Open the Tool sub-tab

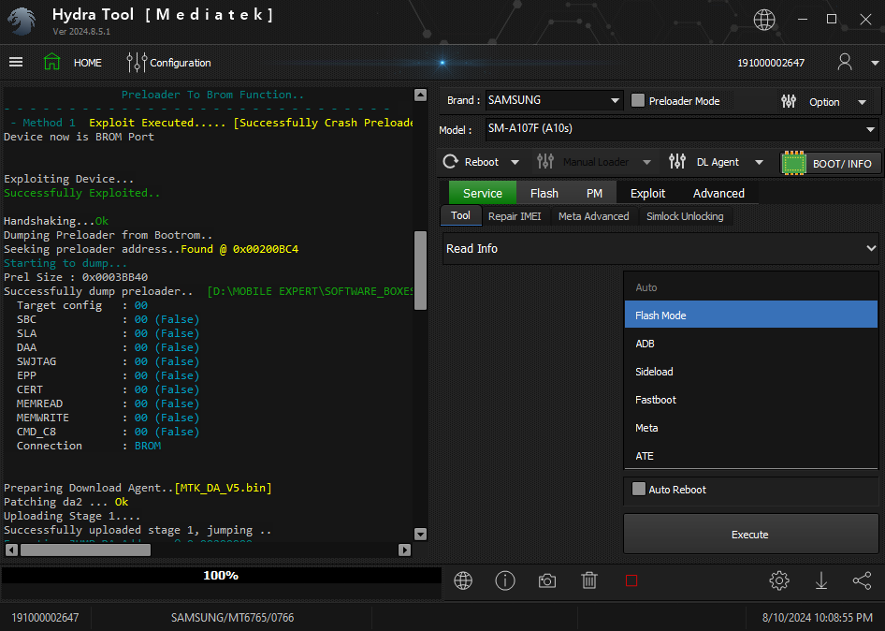[x=460, y=215]
